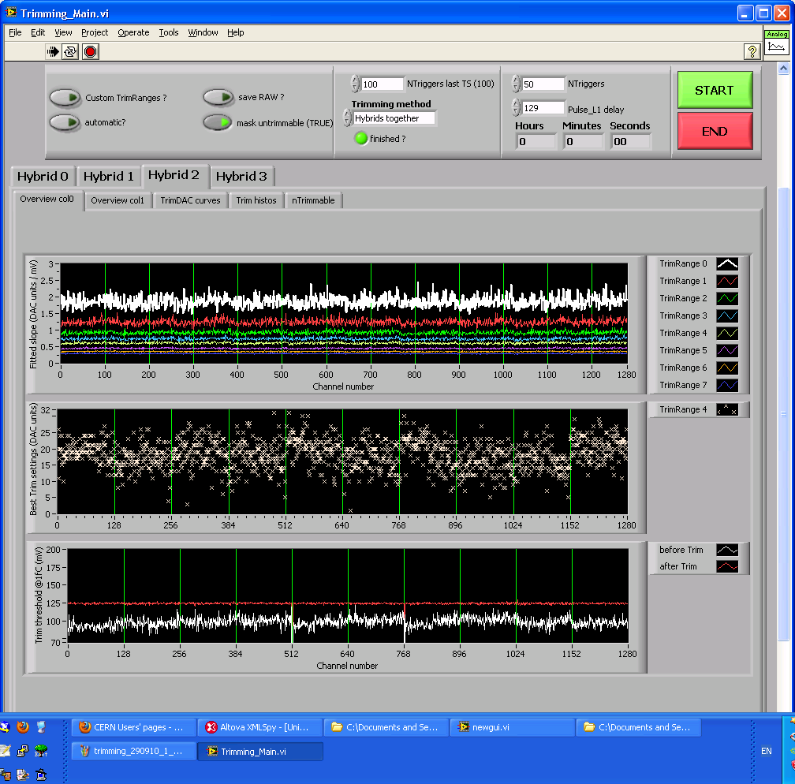
Task: Launch Firefox from the quick launch bar
Action: (21, 727)
